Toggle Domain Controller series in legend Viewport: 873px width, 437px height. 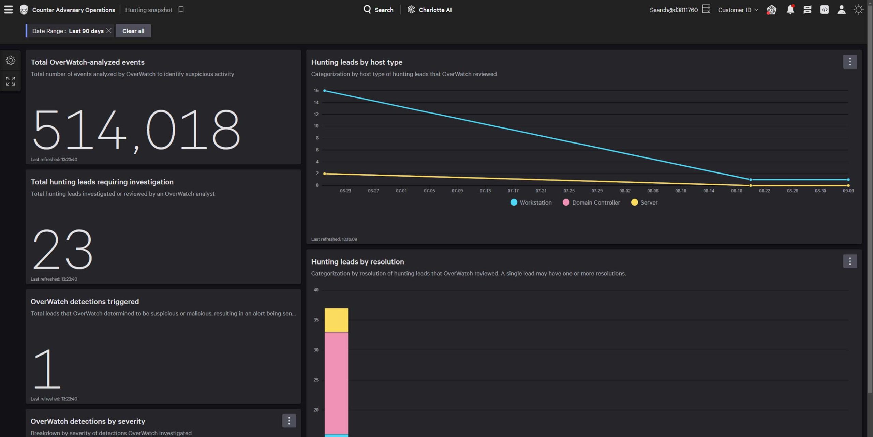(x=591, y=202)
